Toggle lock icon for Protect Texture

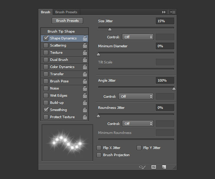pyautogui.click(x=85, y=117)
